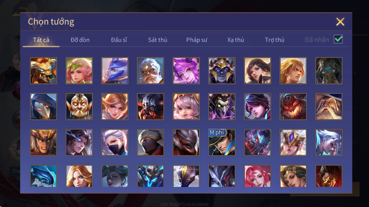
Task: Switch to the Đỡ đòn tab
Action: [x=80, y=40]
